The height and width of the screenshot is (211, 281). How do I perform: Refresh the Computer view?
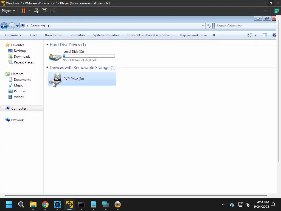[x=209, y=26]
